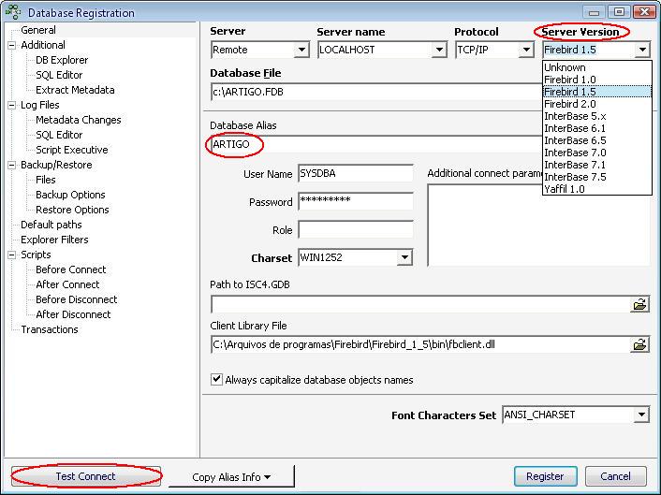Click the Register button
This screenshot has height=495, width=661.
pyautogui.click(x=545, y=476)
